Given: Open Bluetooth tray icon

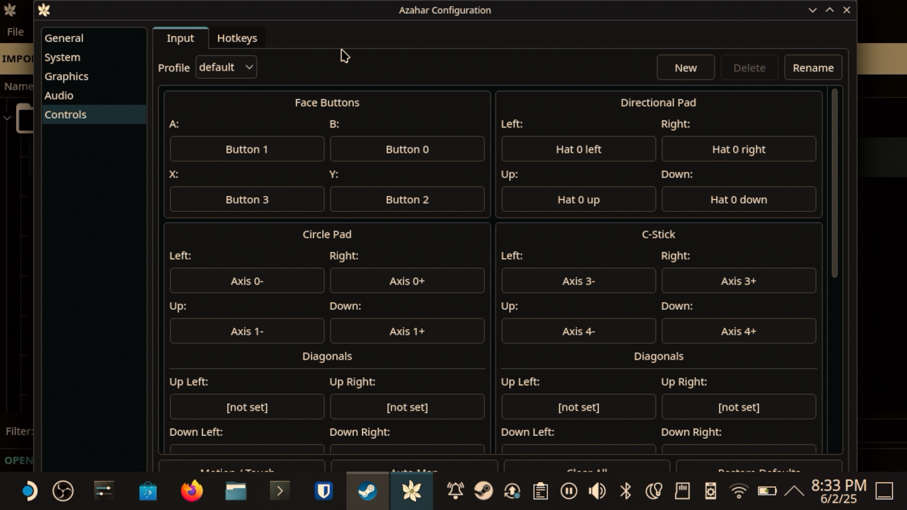Looking at the screenshot, I should [625, 491].
